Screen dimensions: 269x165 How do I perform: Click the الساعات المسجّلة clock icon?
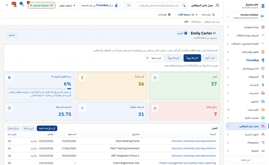[x=9, y=108]
